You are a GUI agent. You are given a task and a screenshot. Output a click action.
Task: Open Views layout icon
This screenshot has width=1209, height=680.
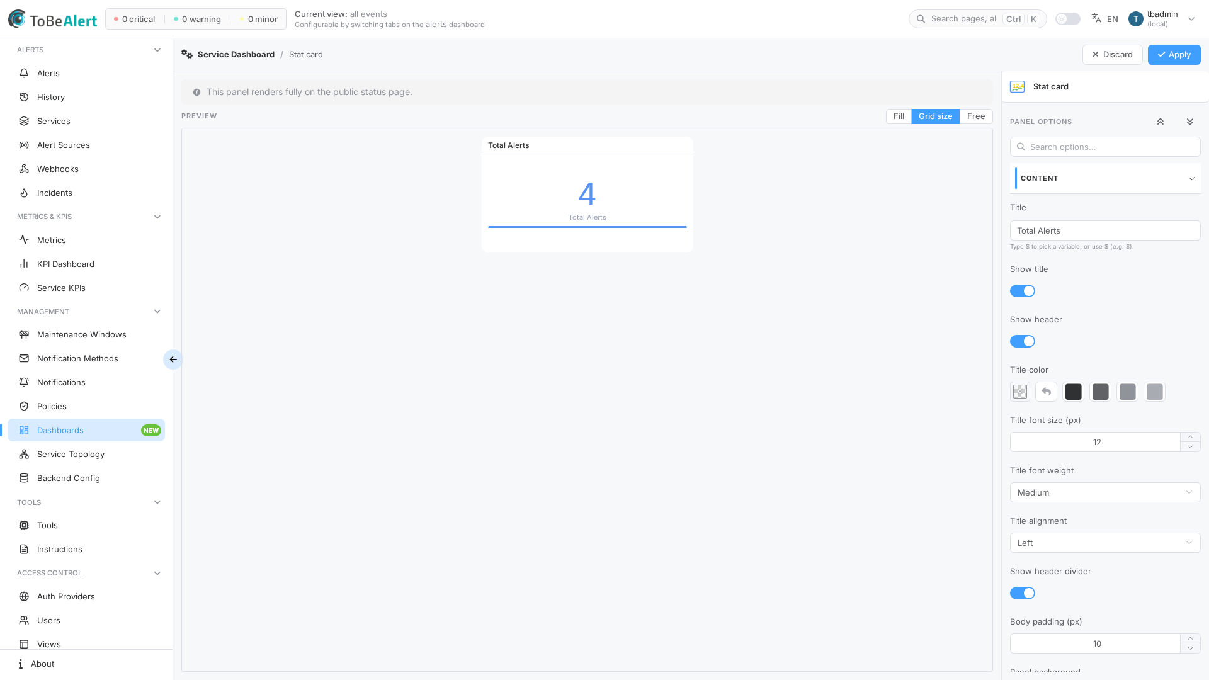24,644
